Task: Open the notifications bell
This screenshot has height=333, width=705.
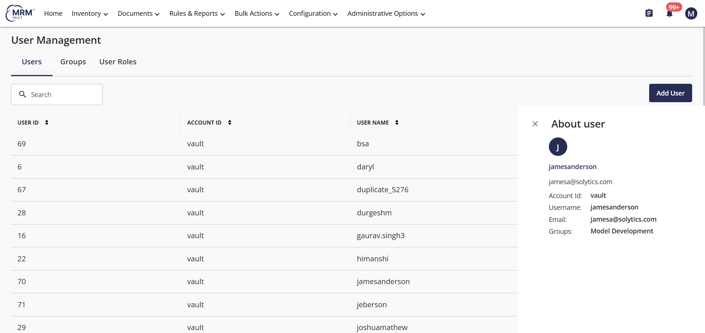Action: tap(669, 14)
